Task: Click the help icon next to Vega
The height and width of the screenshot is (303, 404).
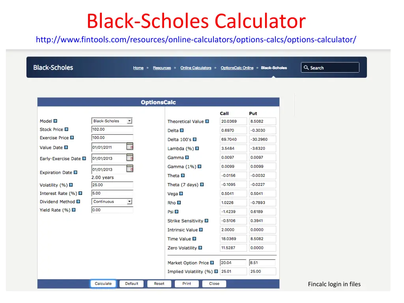Action: [x=181, y=193]
